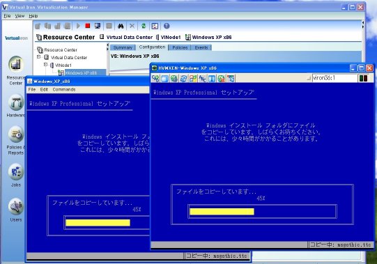Collapse the Virtual Data Center tree node
377x264 pixels.
pyautogui.click(x=39, y=57)
